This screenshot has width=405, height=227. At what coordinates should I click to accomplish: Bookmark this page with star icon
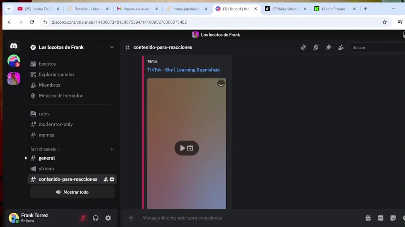pyautogui.click(x=384, y=22)
